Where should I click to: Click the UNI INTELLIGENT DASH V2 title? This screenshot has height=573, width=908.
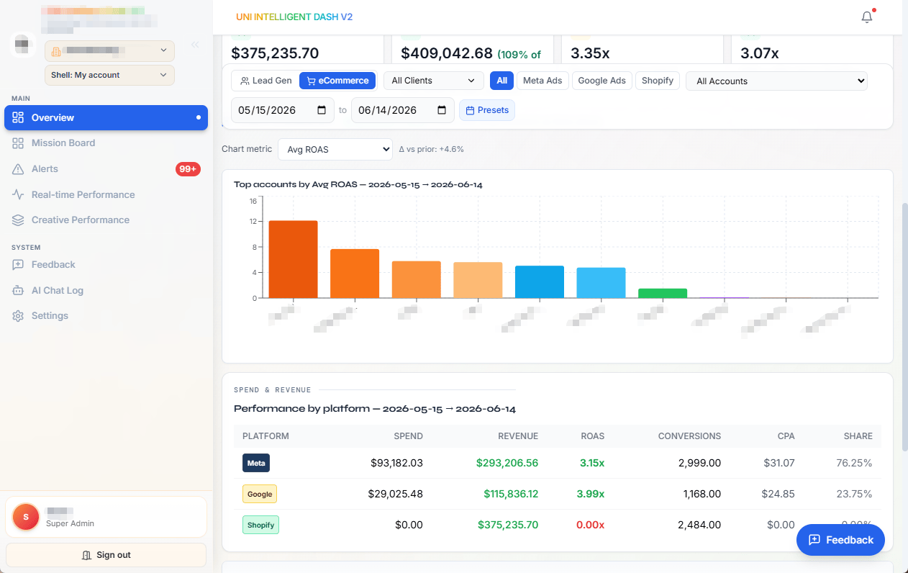[x=294, y=17]
